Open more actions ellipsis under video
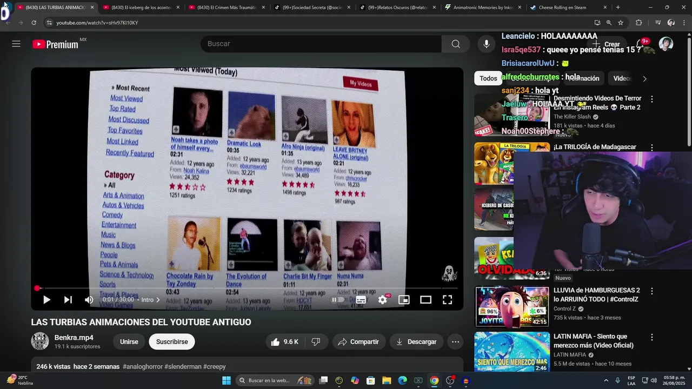This screenshot has width=692, height=389. 455,341
